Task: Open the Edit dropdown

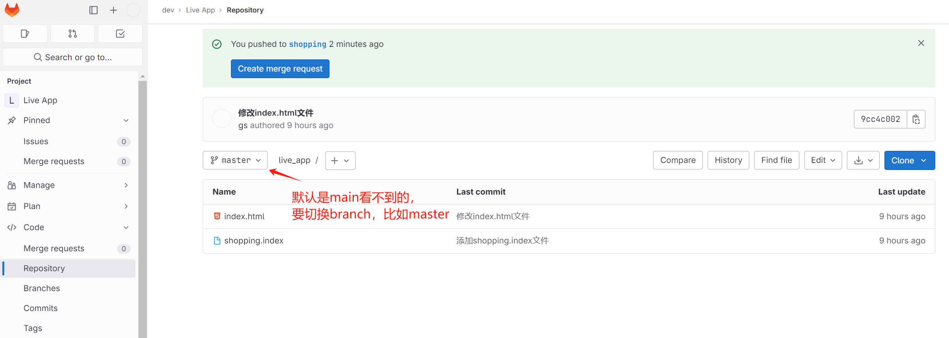Action: (x=823, y=160)
